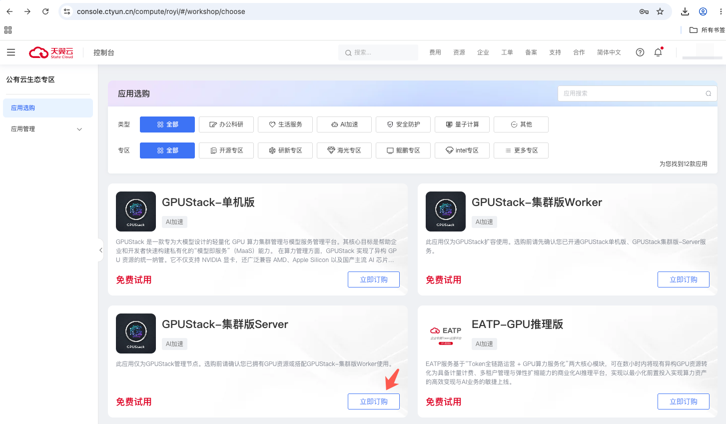Filter by 办公科研 type

pyautogui.click(x=226, y=124)
